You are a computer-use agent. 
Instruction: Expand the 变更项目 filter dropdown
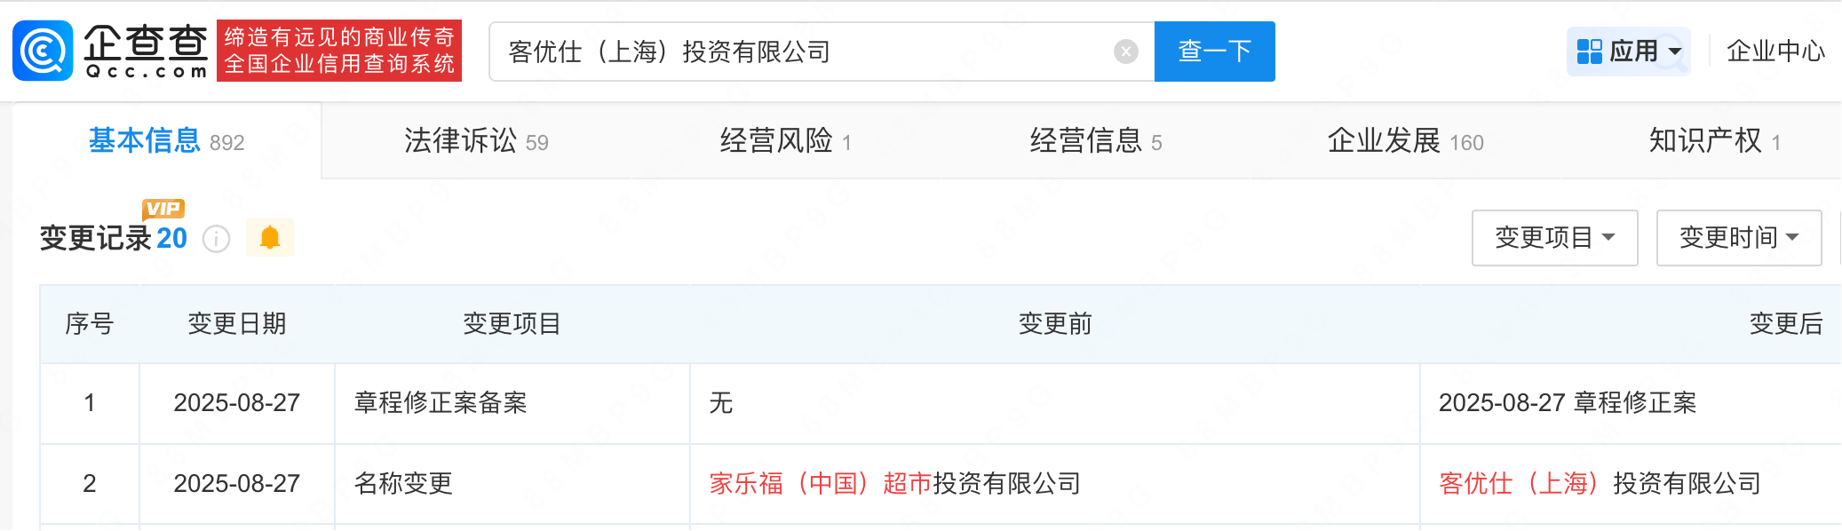[1554, 238]
